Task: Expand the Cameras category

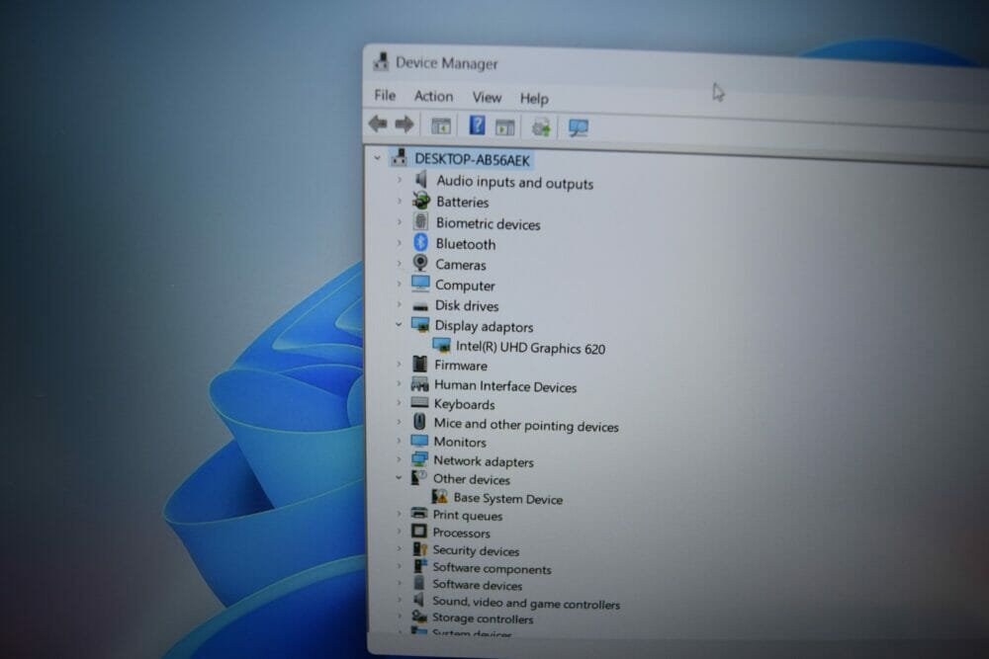Action: tap(400, 264)
